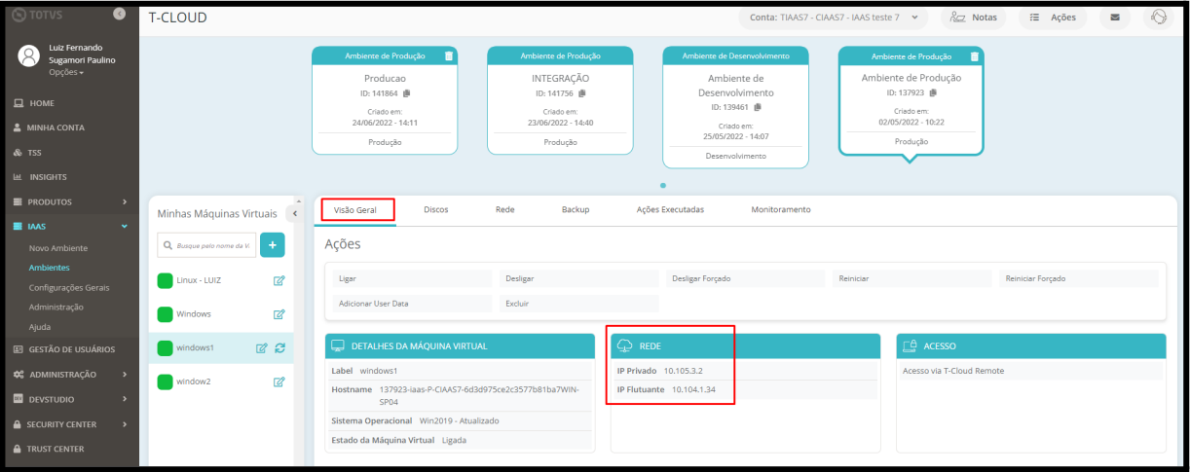The width and height of the screenshot is (1190, 472).
Task: Open the Conta account dropdown
Action: click(x=833, y=18)
